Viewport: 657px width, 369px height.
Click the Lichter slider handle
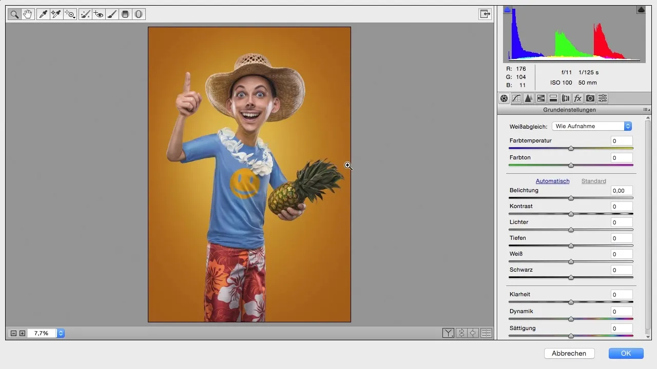[571, 230]
